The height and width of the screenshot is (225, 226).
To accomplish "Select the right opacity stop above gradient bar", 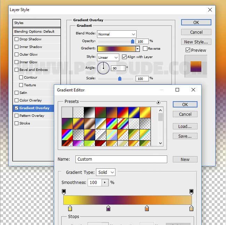I will click(191, 192).
